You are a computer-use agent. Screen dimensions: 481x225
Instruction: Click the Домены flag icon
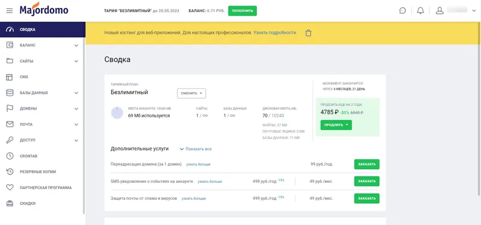point(10,108)
